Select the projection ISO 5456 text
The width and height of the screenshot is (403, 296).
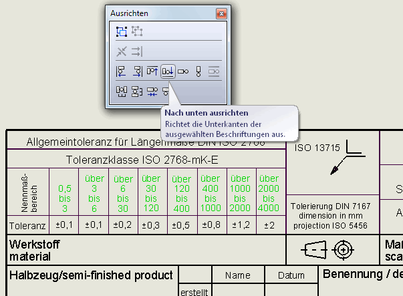331,226
